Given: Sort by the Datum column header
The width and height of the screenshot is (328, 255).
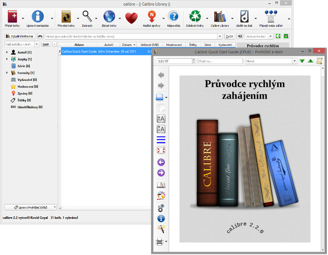Looking at the screenshot, I should click(128, 45).
